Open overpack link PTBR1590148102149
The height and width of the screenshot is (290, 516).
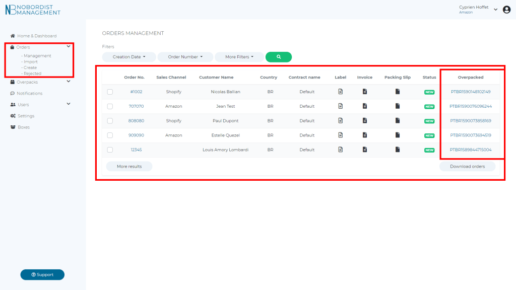[x=470, y=92]
